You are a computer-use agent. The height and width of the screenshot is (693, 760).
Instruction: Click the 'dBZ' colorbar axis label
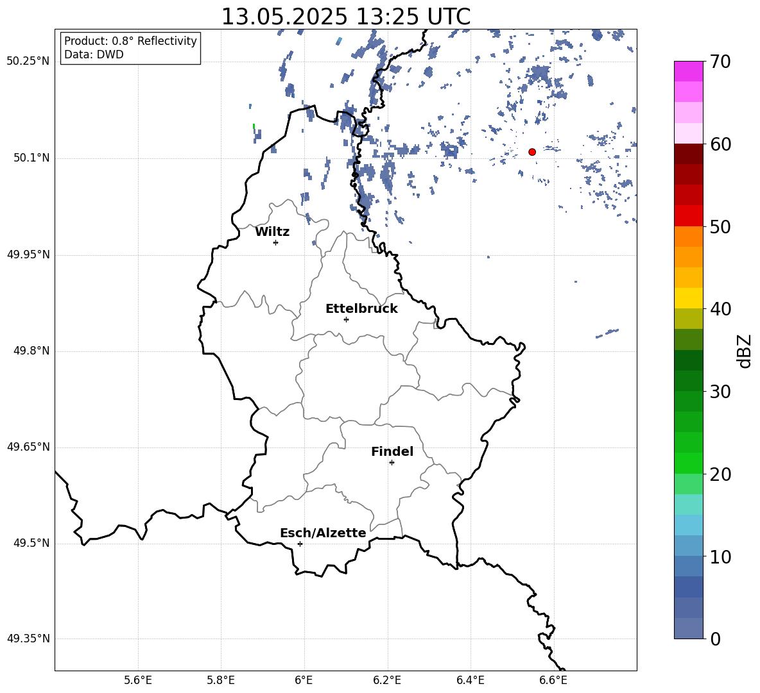tap(743, 351)
